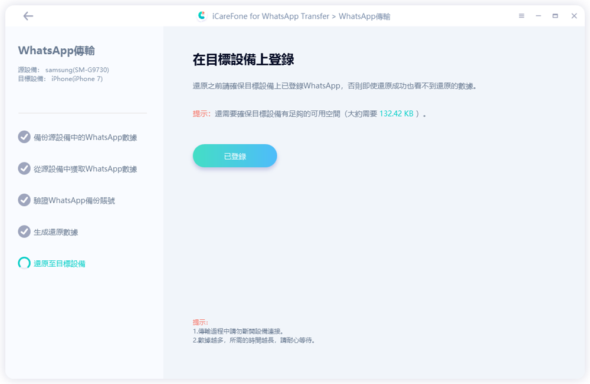Click the 132.42 KB required space value

[396, 114]
